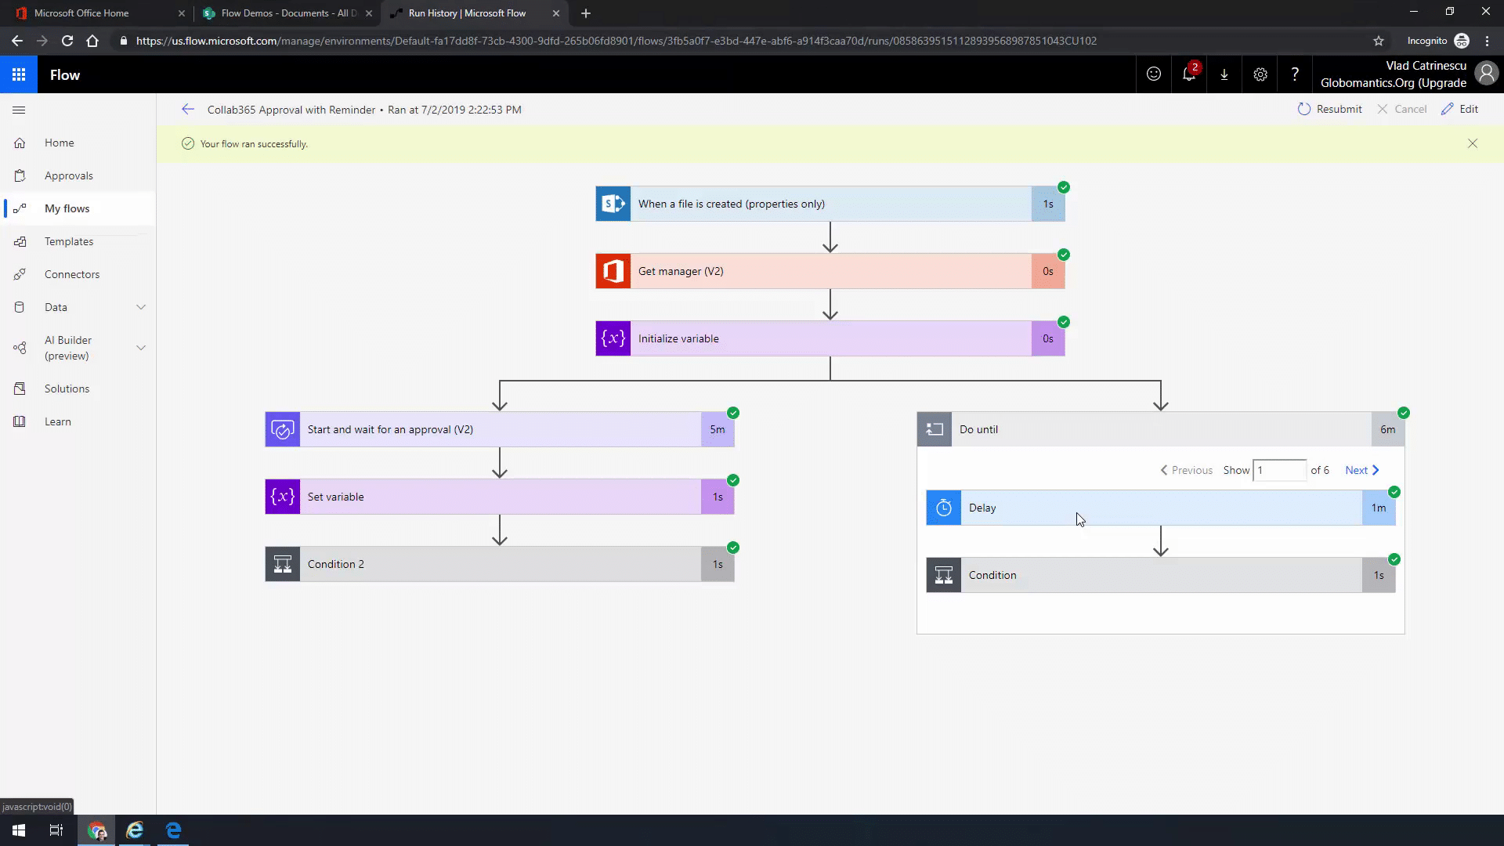1504x846 pixels.
Task: Reload the page
Action: tap(67, 41)
